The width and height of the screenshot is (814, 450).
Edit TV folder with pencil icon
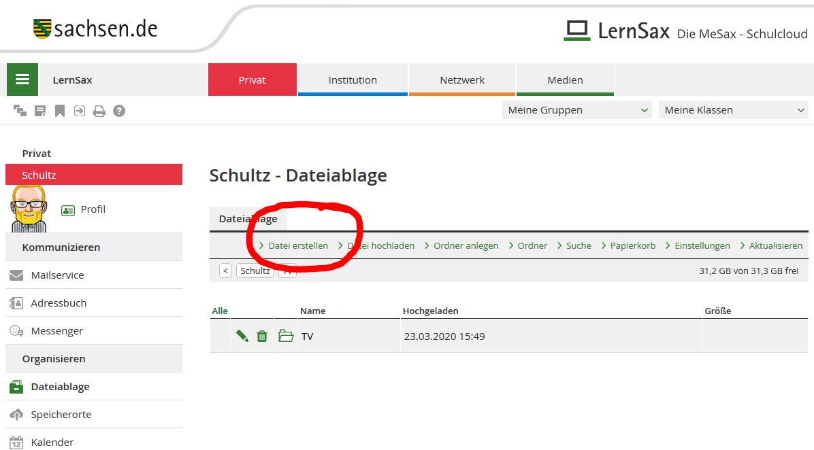242,336
